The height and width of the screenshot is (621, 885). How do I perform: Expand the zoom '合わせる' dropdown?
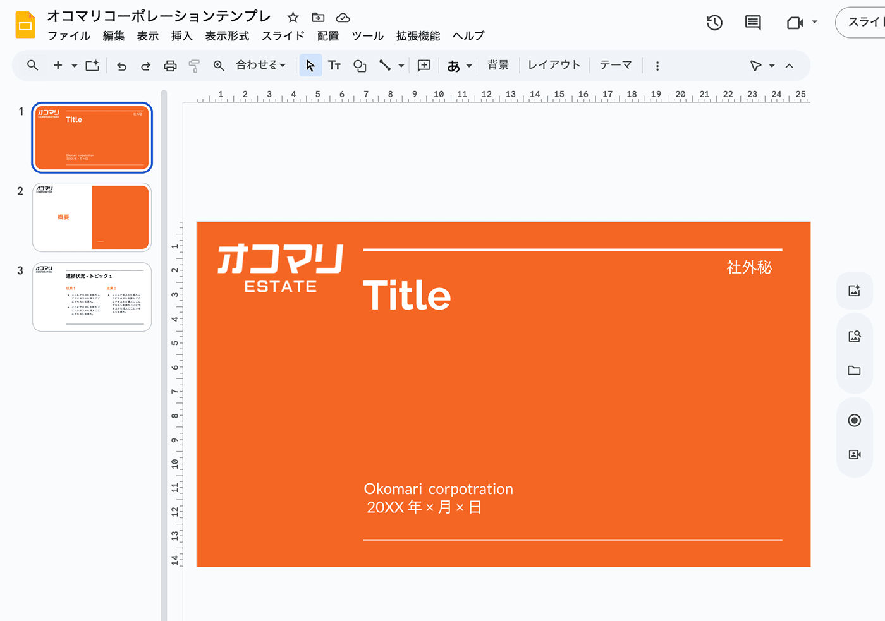tap(260, 65)
